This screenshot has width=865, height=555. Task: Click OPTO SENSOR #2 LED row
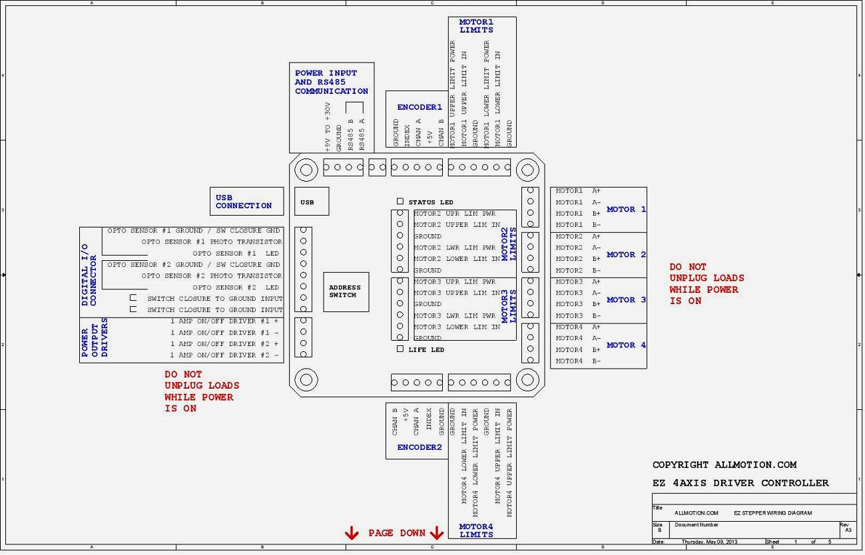point(236,287)
